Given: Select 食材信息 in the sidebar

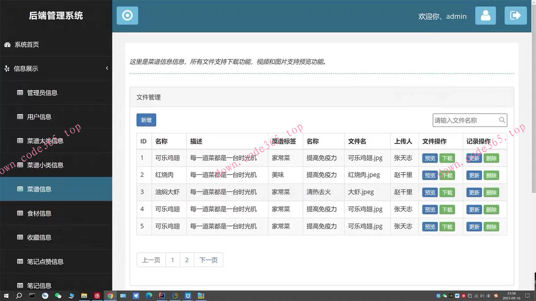Looking at the screenshot, I should click(x=39, y=213).
